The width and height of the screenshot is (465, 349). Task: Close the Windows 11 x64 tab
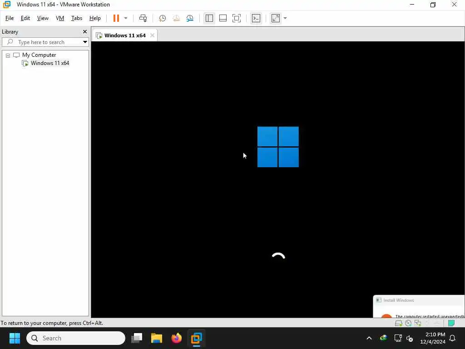tap(152, 35)
